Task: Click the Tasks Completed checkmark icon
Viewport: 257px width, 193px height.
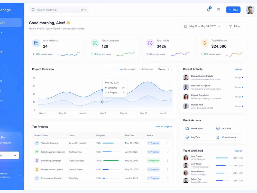Action: coord(95,43)
